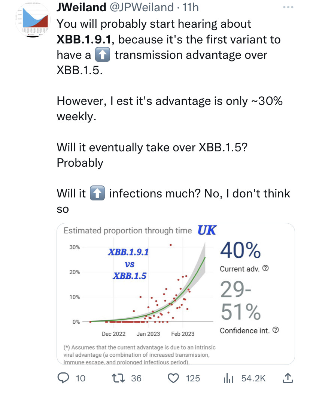This screenshot has height=393, width=310.
Task: Retweet using the retweet arrows icon
Action: (x=118, y=378)
